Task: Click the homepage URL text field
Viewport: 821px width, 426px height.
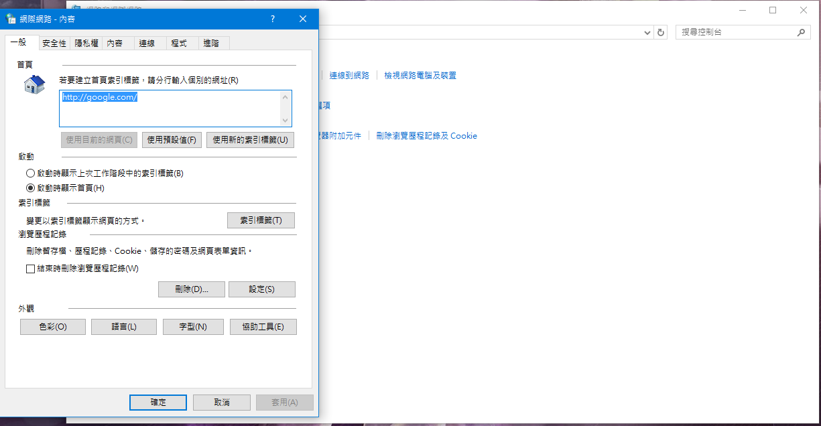Action: pos(168,109)
